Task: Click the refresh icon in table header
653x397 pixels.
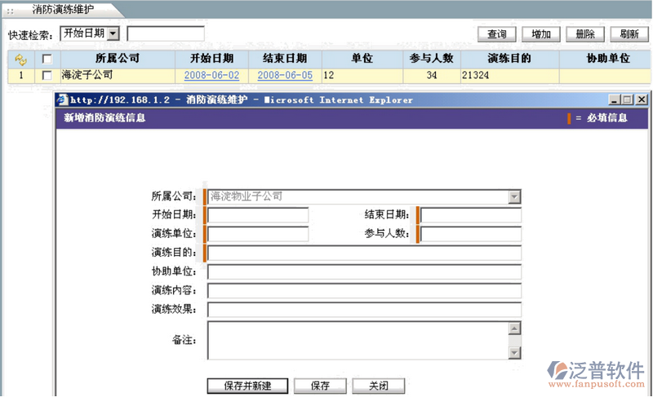Action: coord(21,59)
